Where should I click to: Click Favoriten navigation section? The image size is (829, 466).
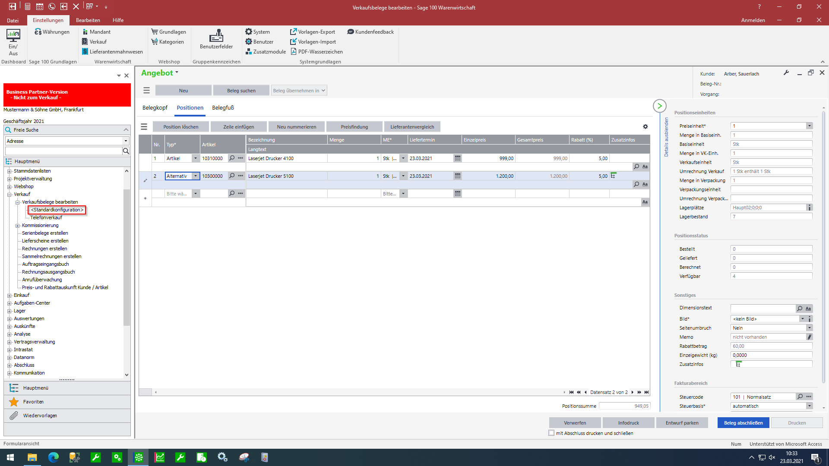click(x=67, y=402)
